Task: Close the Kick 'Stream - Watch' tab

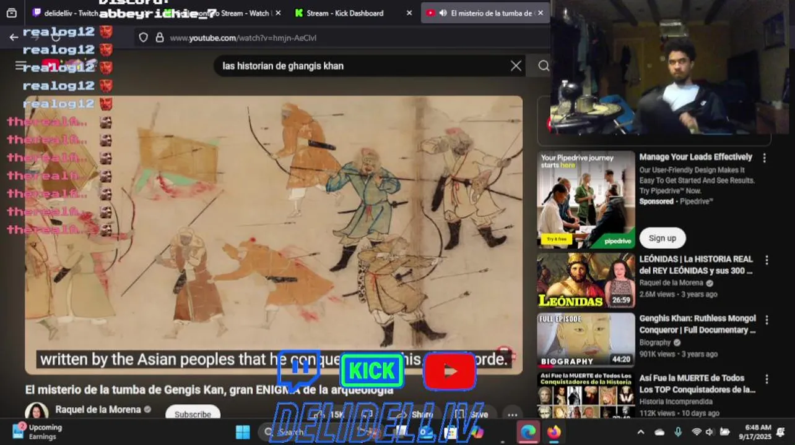Action: pos(277,13)
